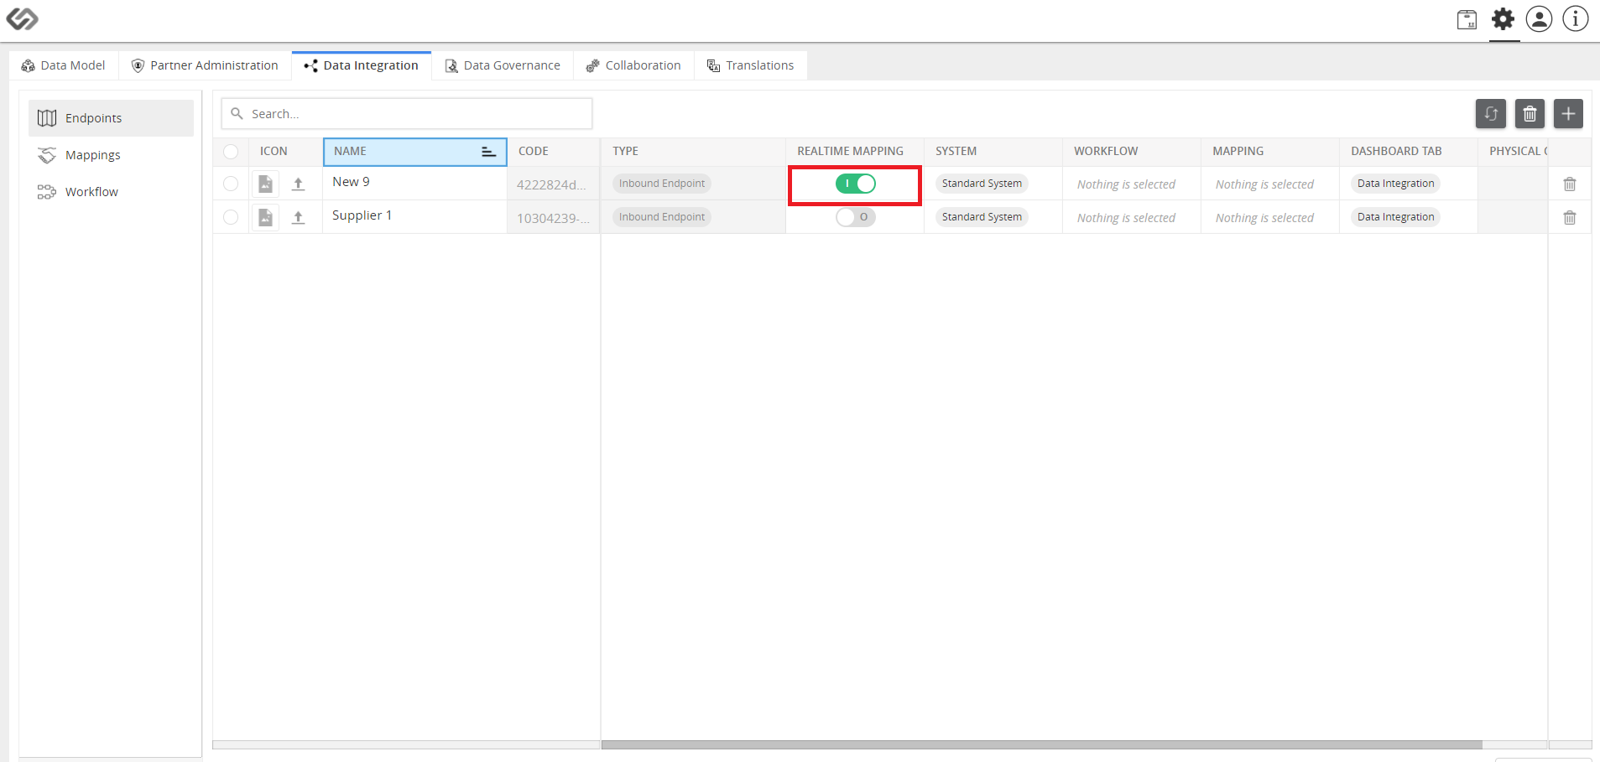The width and height of the screenshot is (1600, 762).
Task: Click the code cell 4222824d...
Action: (x=554, y=184)
